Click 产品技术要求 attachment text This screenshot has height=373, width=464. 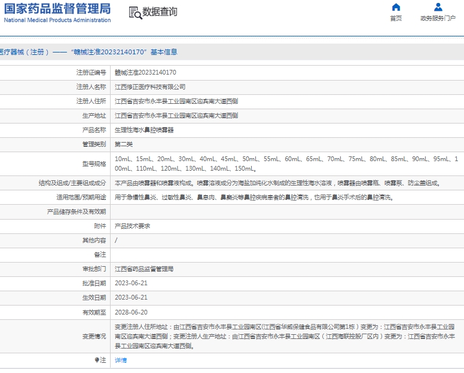tap(132, 226)
